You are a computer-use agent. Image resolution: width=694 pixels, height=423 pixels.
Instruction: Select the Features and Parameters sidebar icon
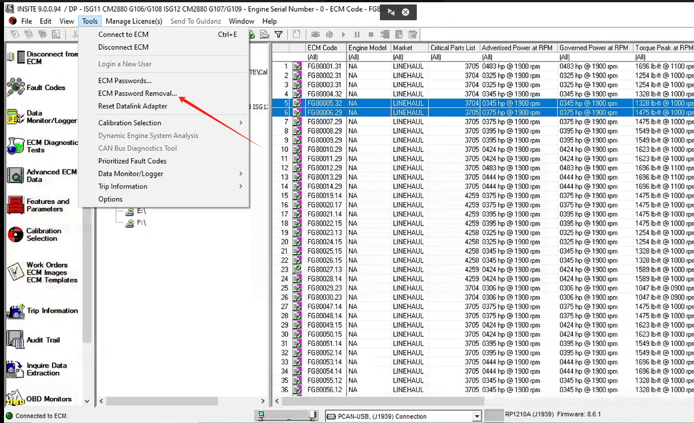tap(15, 205)
